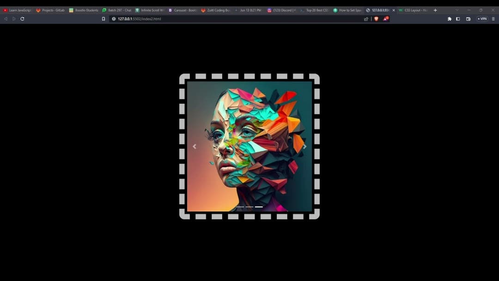This screenshot has height=281, width=499.
Task: Go to previous slide using left carousel arrow
Action: click(x=195, y=146)
